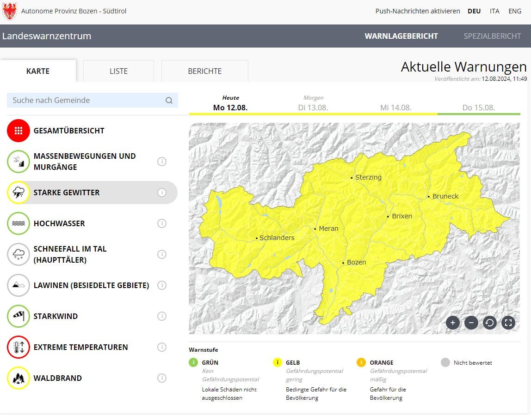Click the Starkwind windsock icon
531x415 pixels.
pos(19,316)
